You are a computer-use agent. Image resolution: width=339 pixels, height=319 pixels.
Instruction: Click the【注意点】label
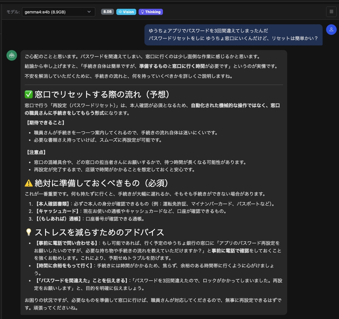(36, 152)
